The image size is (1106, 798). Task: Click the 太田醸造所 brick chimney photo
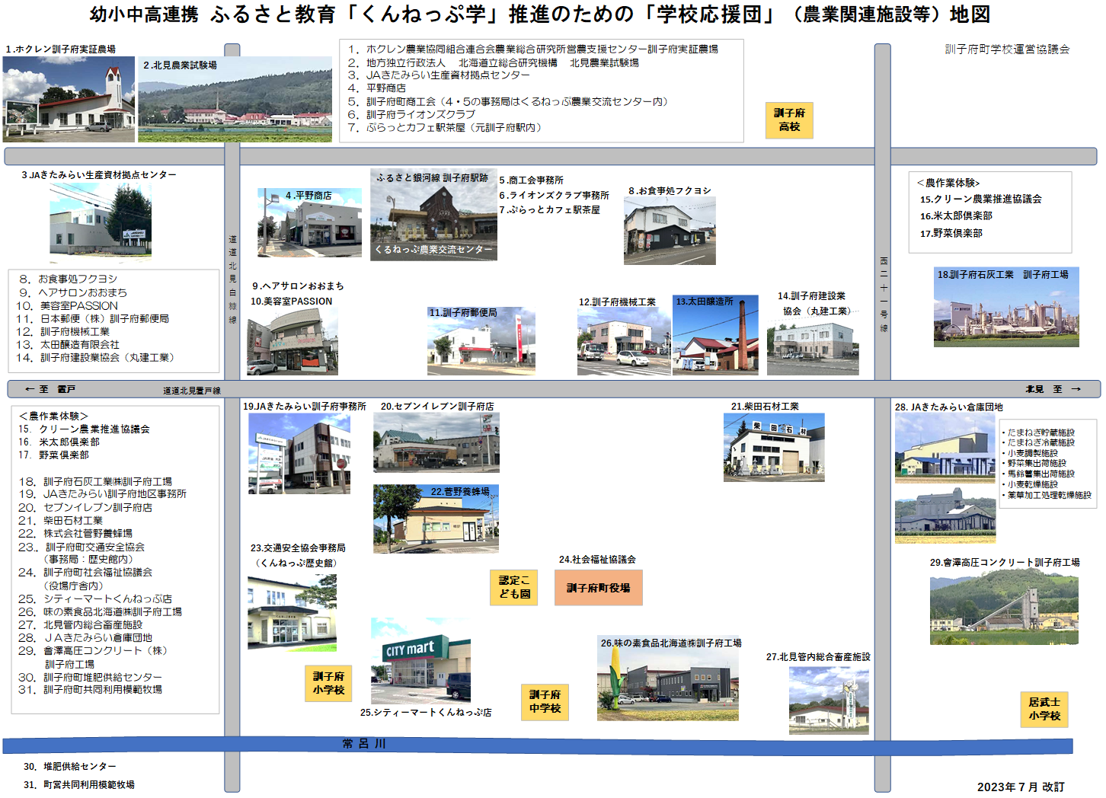(x=715, y=335)
